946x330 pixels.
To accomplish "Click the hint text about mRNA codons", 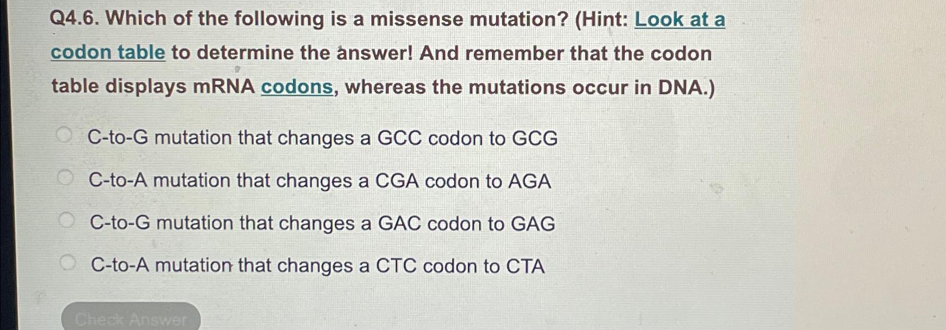I will [382, 87].
